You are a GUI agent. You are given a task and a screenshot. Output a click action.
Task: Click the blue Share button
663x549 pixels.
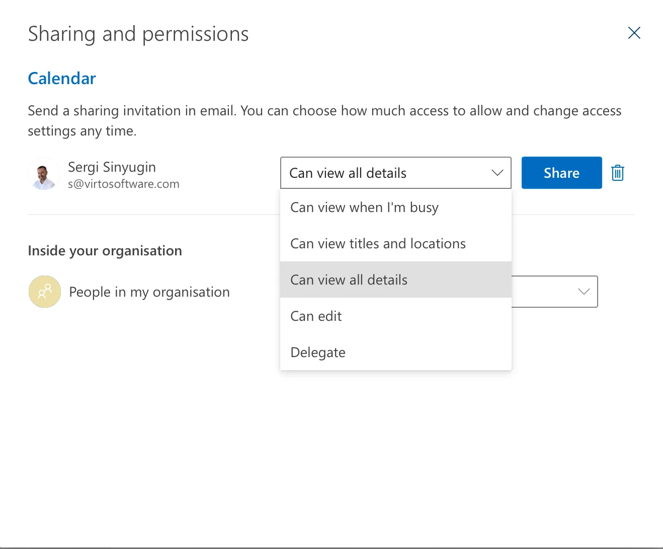pos(561,173)
